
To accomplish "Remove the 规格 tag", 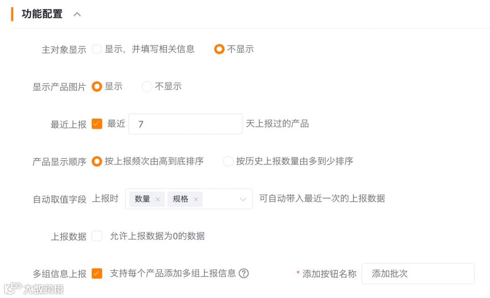I will tap(196, 199).
